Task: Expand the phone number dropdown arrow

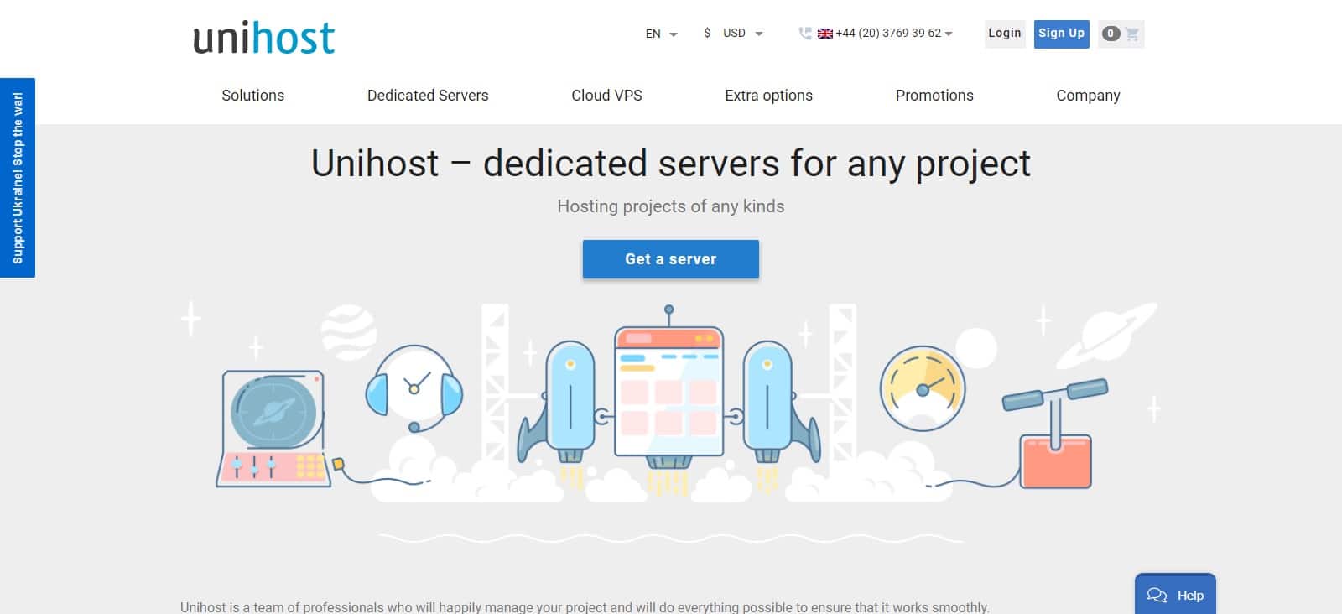Action: tap(949, 34)
